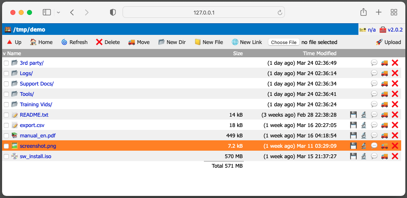This screenshot has width=407, height=198.
Task: Click red X delete for sw_install.iso
Action: tap(395, 156)
